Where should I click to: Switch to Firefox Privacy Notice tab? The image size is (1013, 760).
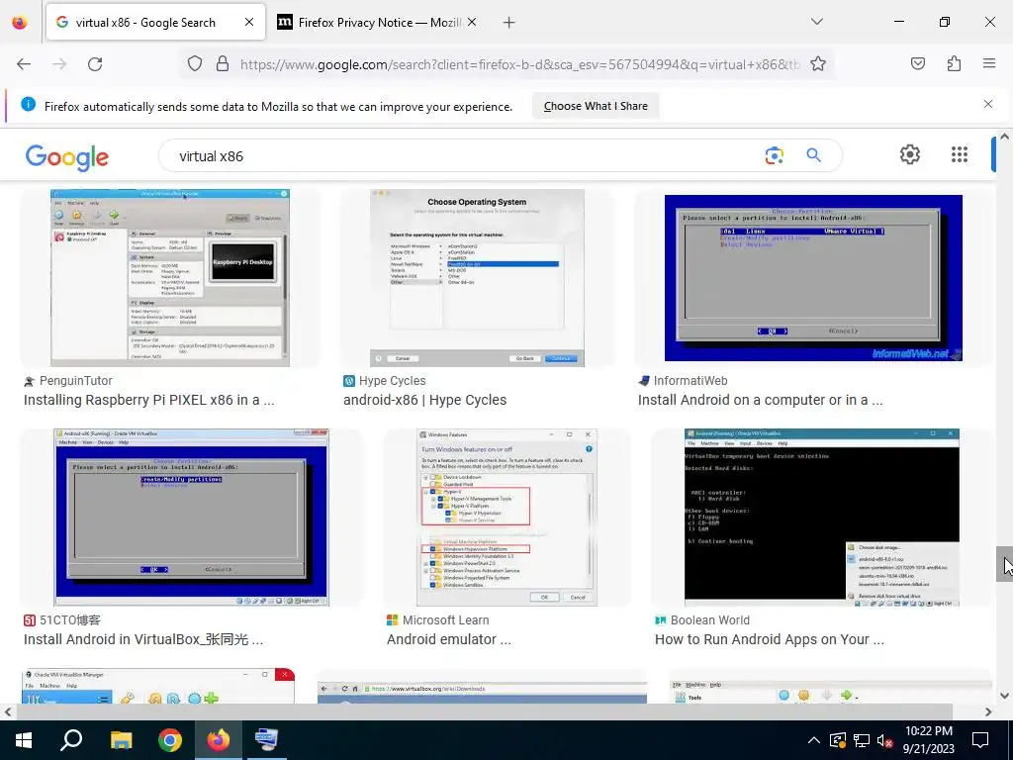pos(379,23)
